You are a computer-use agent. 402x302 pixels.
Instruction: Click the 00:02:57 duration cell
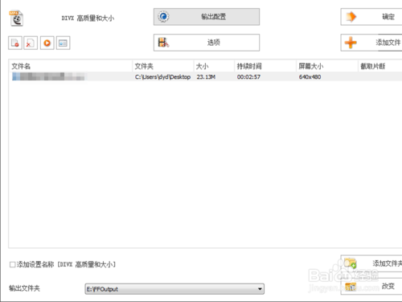point(248,77)
